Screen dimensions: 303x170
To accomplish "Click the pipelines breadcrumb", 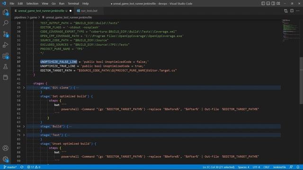I will tap(20, 17).
